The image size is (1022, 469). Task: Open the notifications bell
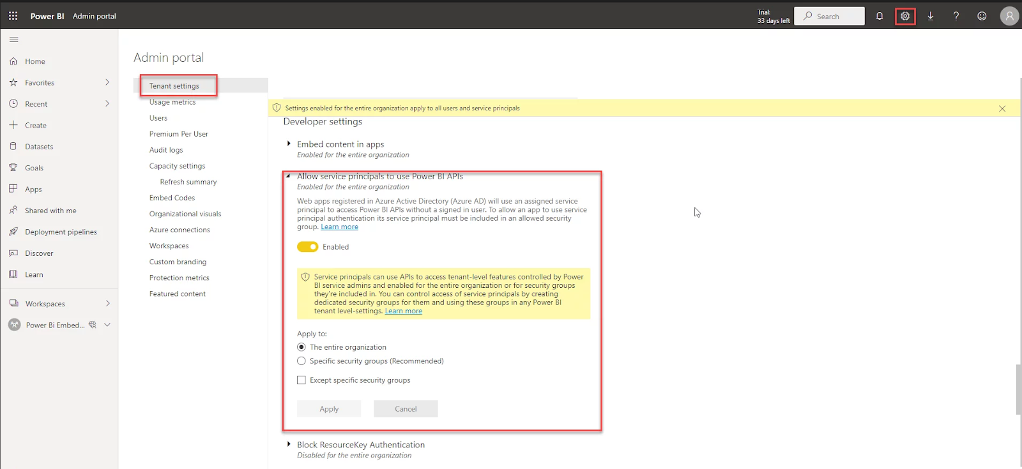[880, 16]
